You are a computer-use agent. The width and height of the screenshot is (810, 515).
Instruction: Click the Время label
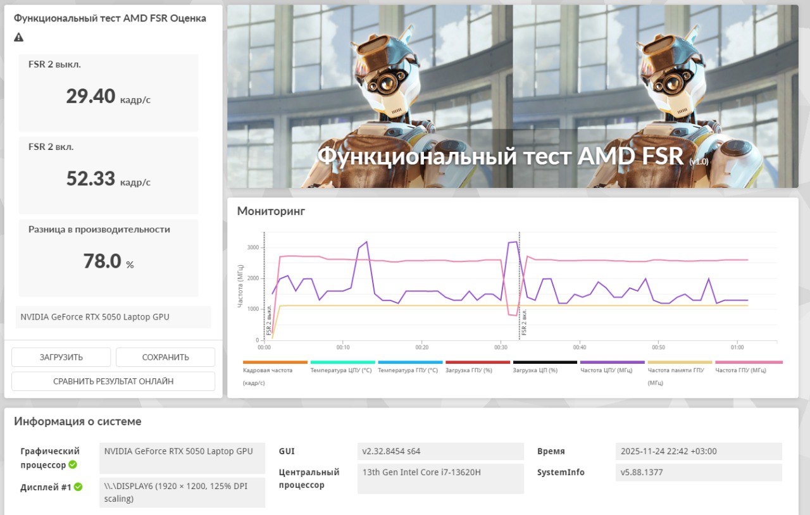click(551, 451)
